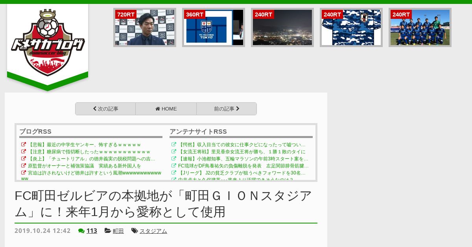
Task: Open 【愕然】収入目当ての彼女 link
Action: point(242,145)
